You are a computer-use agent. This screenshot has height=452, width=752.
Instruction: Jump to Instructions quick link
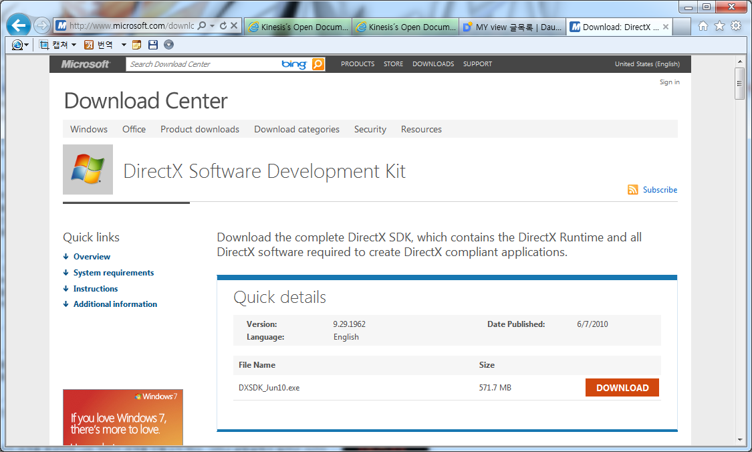(x=96, y=288)
